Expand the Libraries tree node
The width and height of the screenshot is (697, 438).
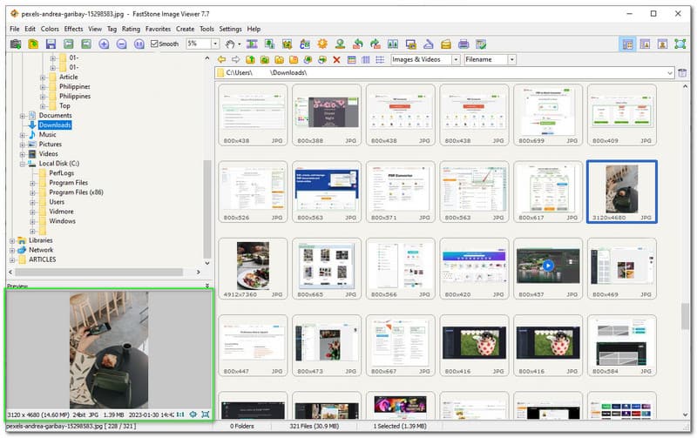[x=11, y=240]
